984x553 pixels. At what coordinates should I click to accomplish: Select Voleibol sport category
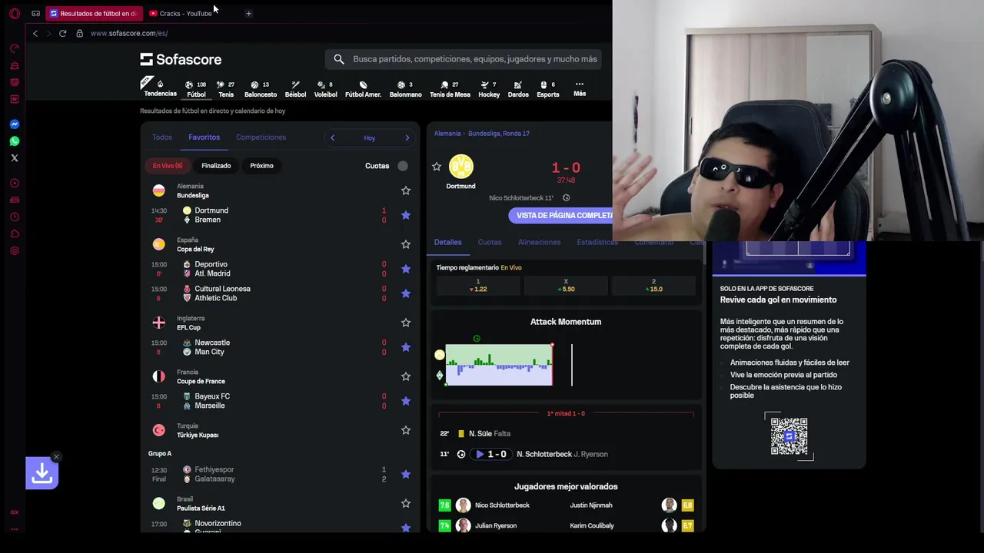325,88
